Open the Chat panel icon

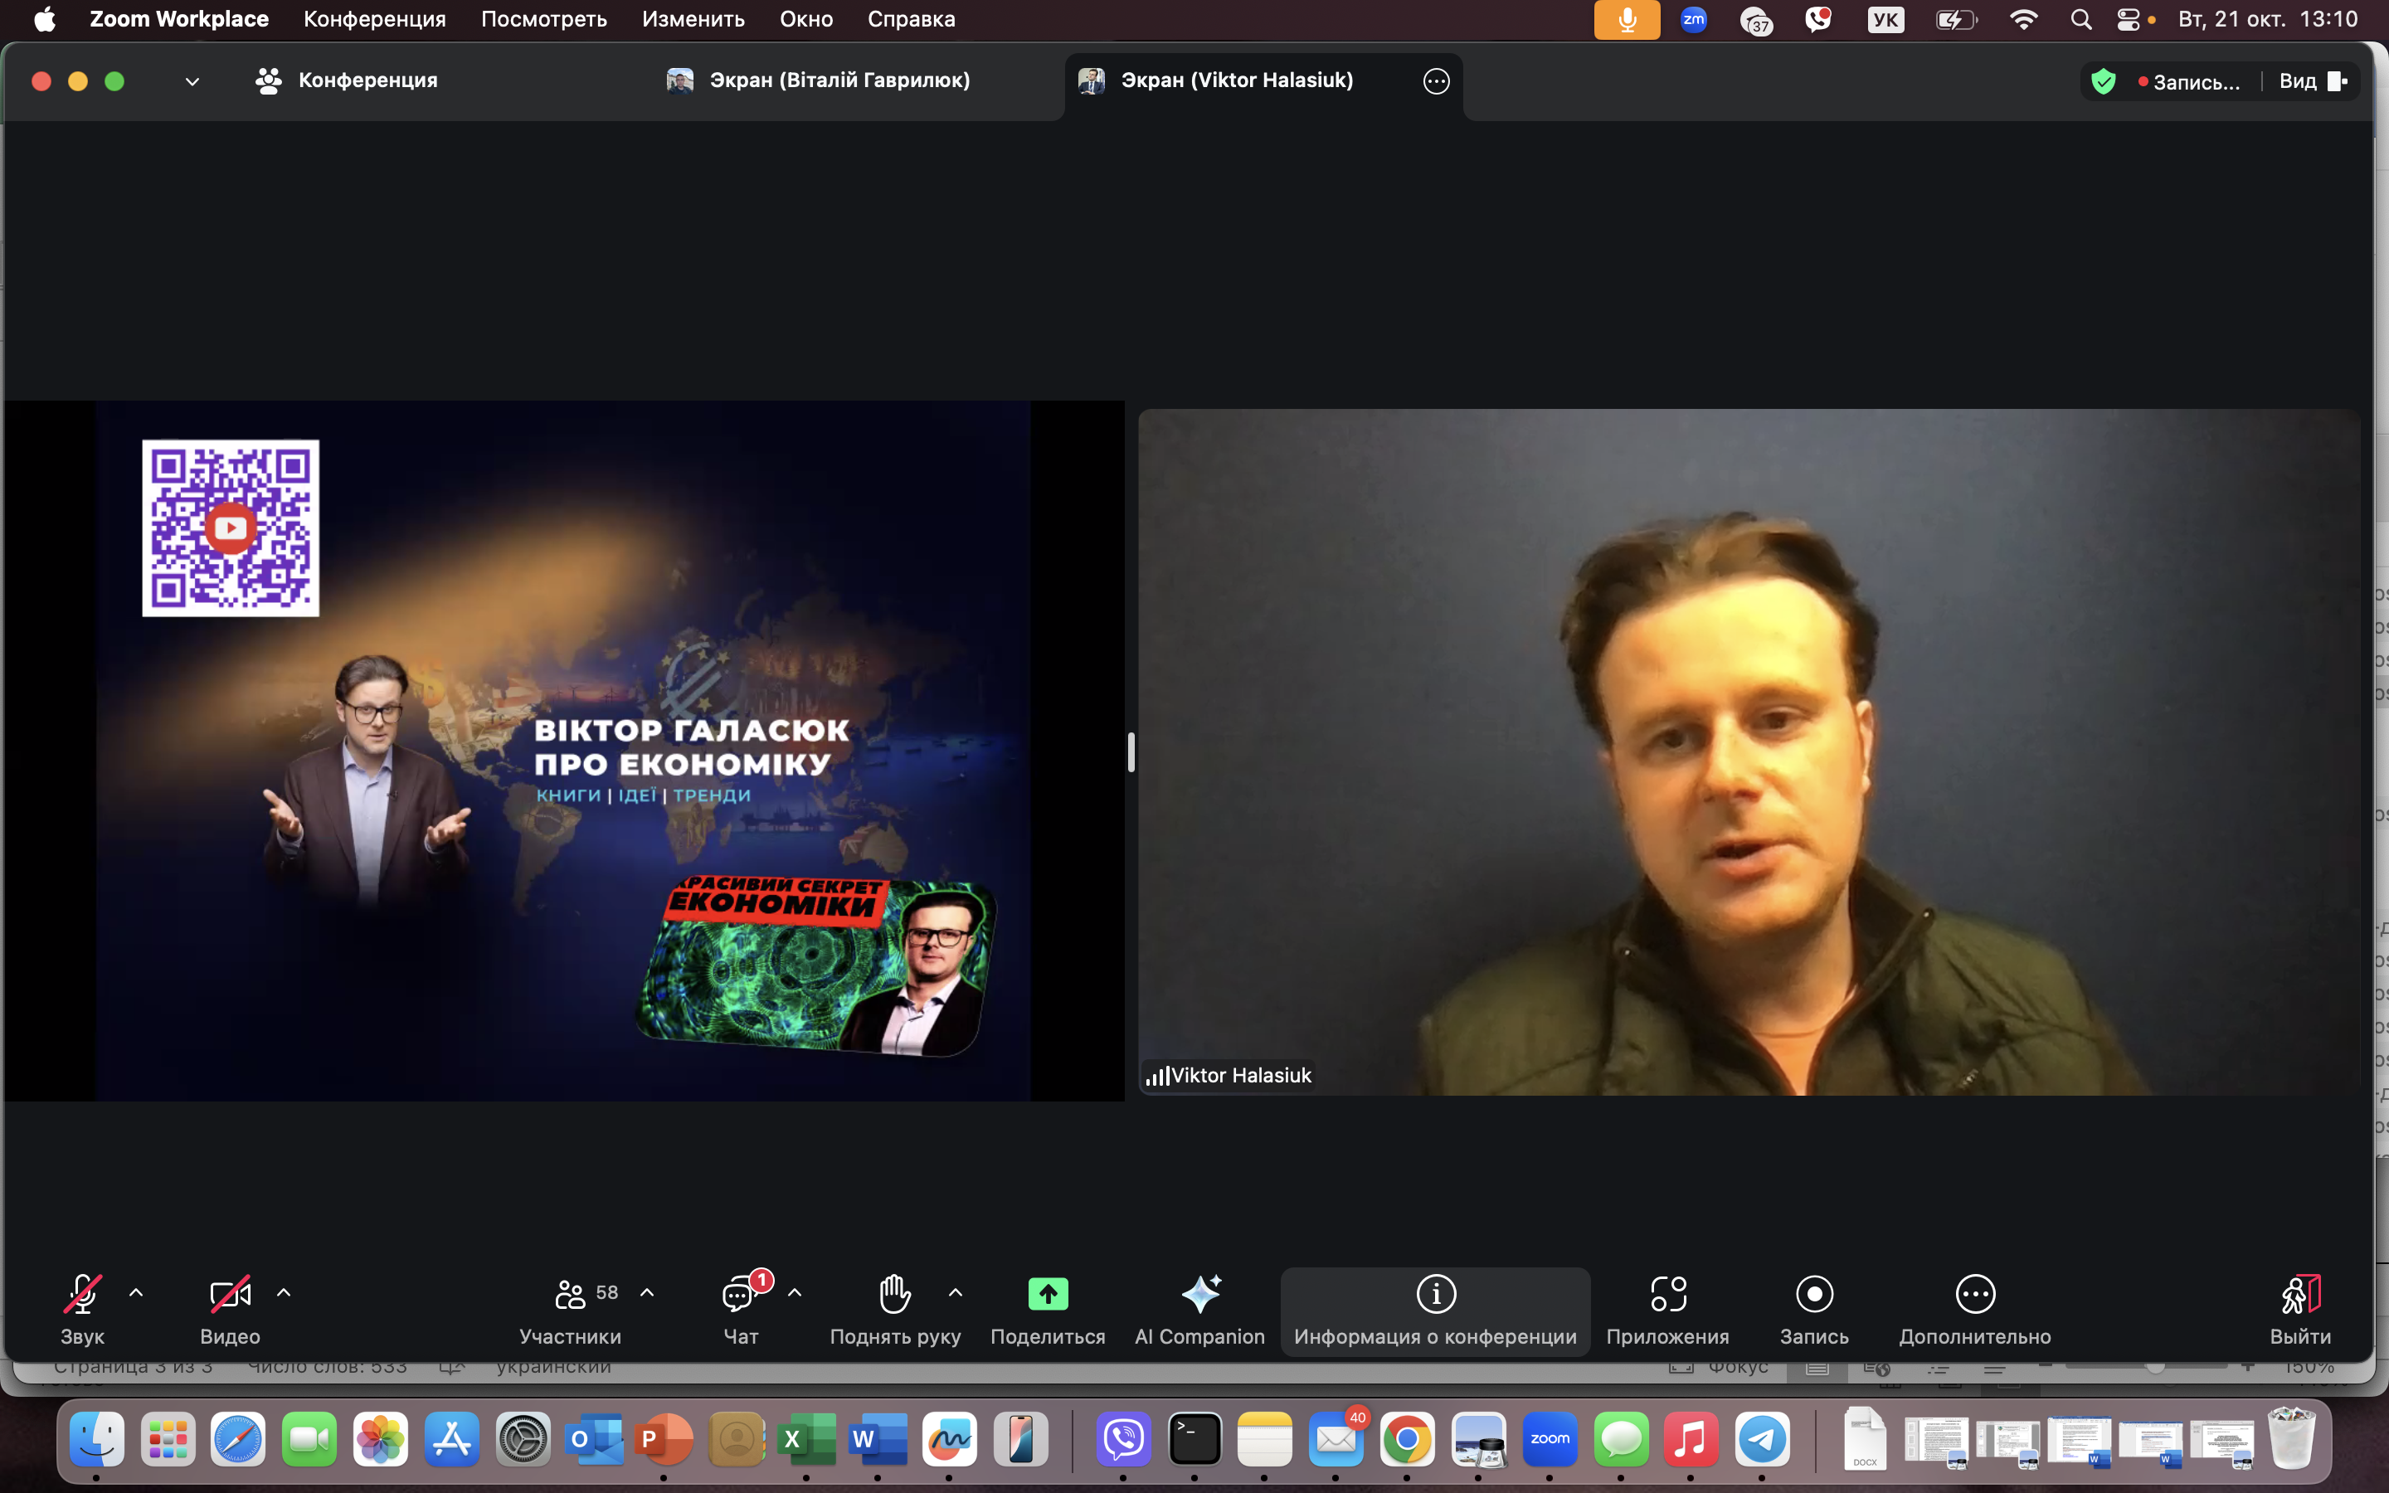(x=739, y=1294)
